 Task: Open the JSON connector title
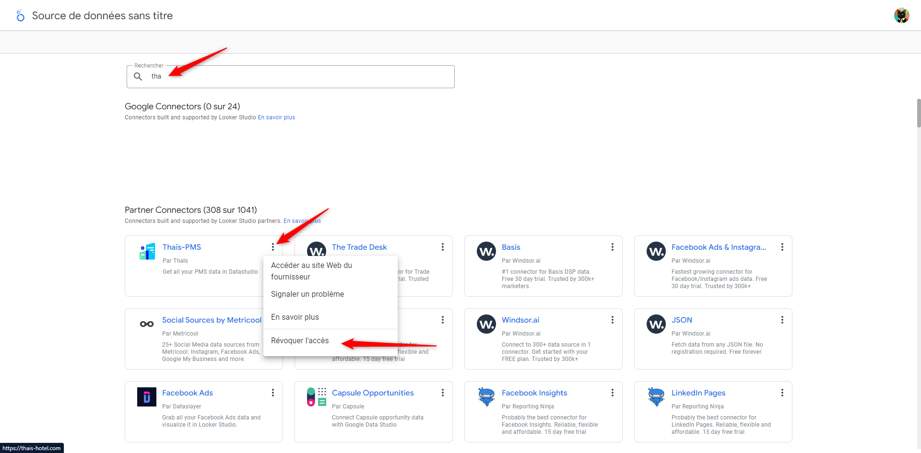(x=682, y=320)
